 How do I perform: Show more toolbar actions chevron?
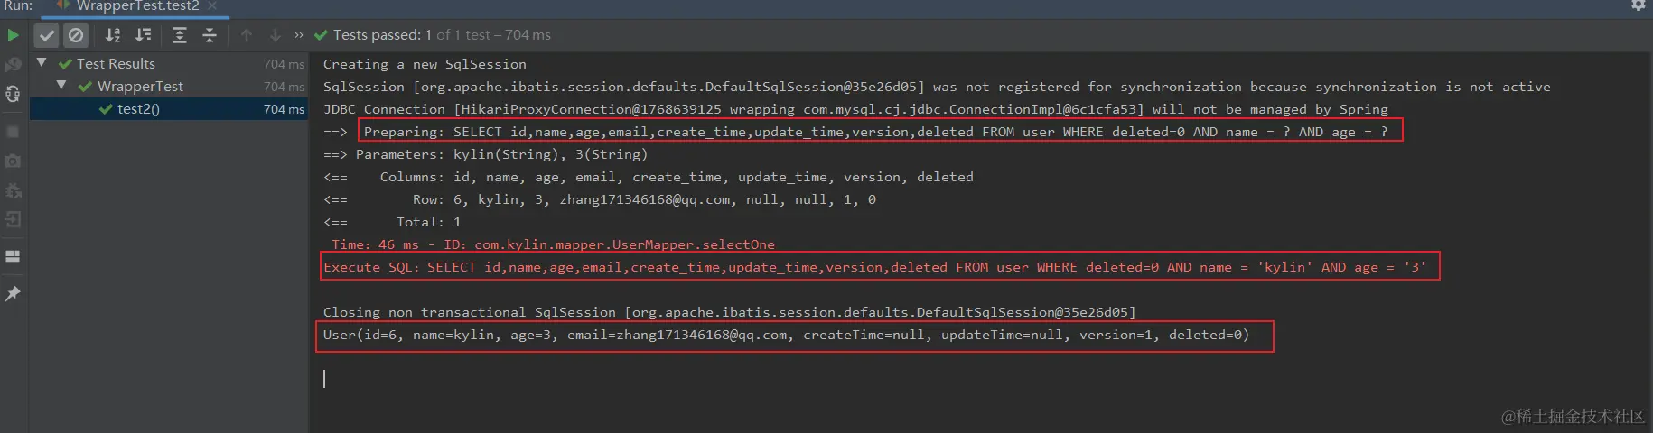[x=299, y=35]
